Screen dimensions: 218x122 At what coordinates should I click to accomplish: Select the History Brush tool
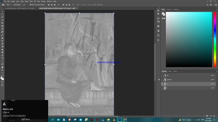[2, 41]
